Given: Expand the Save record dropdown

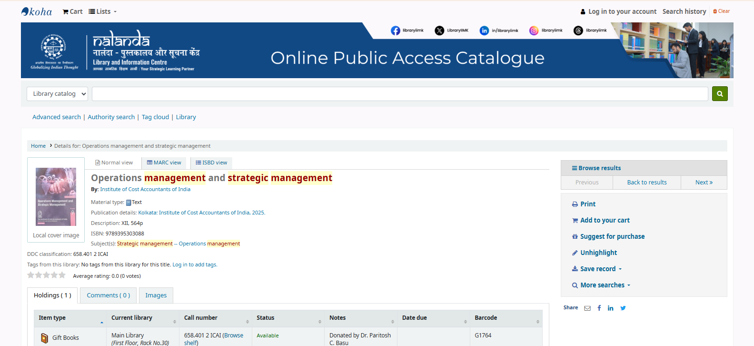Looking at the screenshot, I should click(598, 269).
